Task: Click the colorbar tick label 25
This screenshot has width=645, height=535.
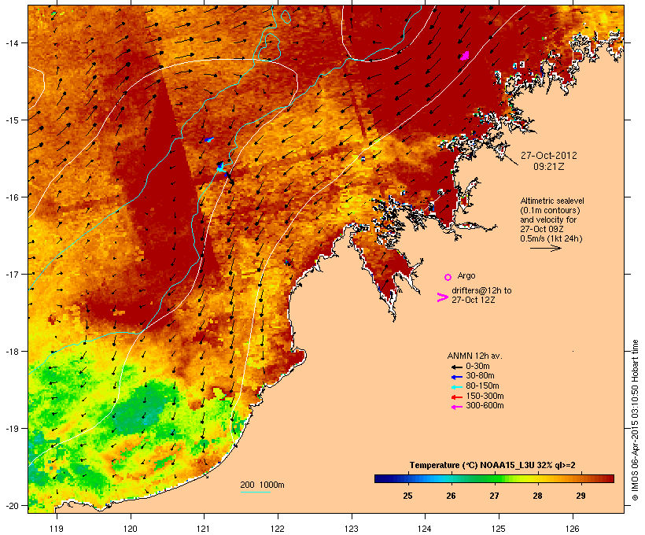Action: pos(407,496)
